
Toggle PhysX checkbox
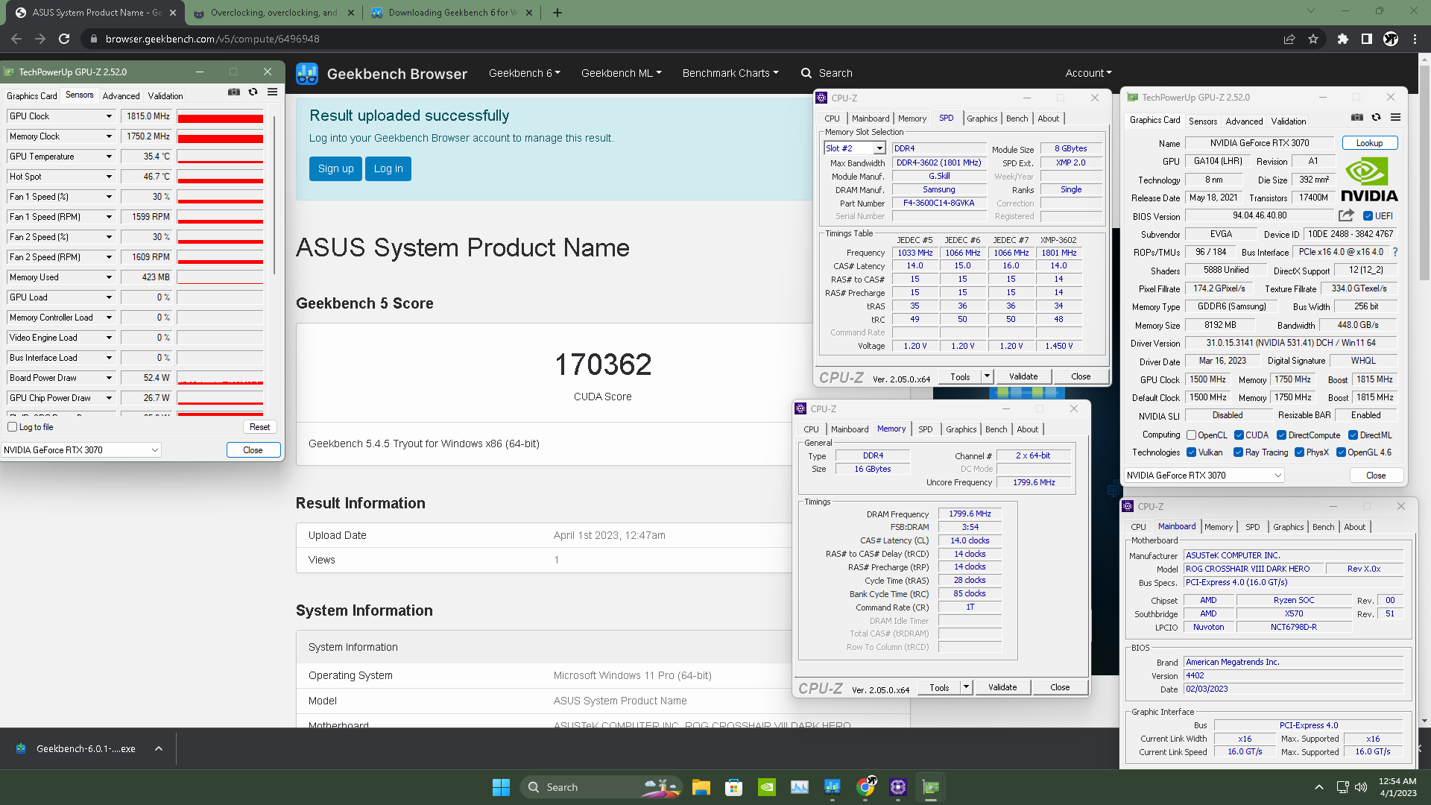point(1300,452)
